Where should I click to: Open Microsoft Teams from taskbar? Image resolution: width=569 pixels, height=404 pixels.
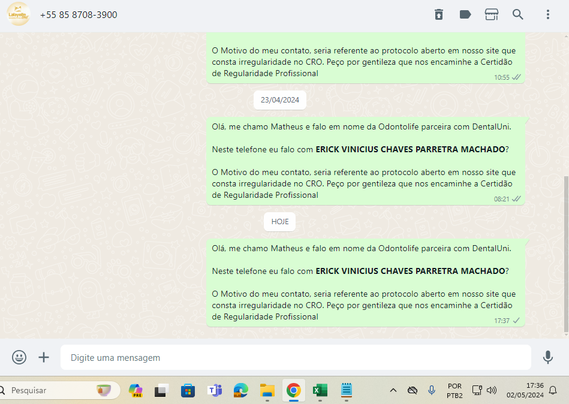pos(215,391)
